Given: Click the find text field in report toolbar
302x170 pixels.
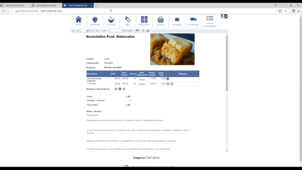Looking at the screenshot, I should point(115,31).
